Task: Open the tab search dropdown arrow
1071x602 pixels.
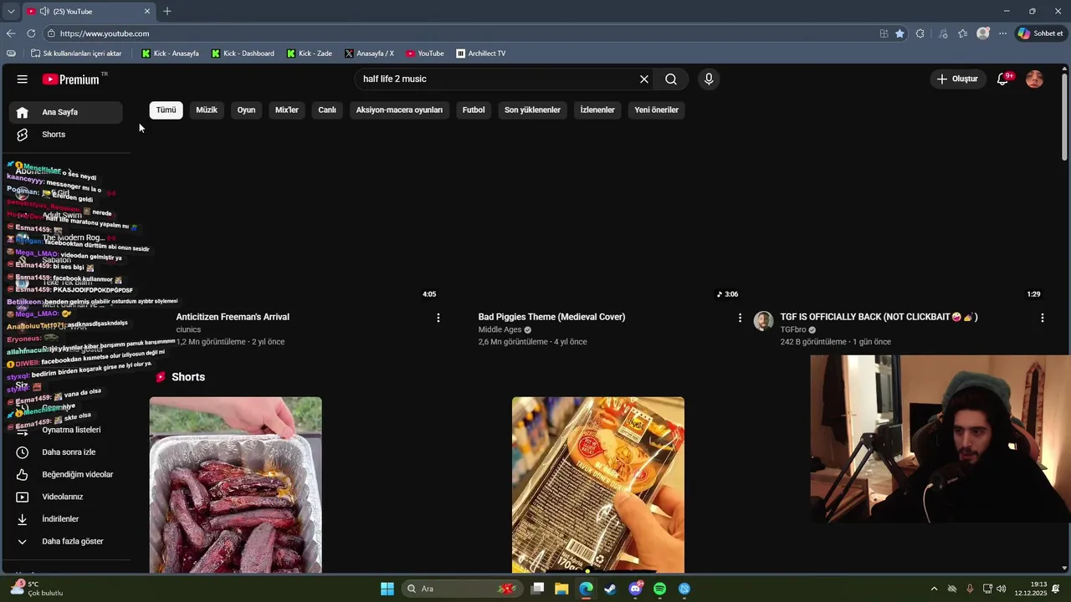Action: [10, 12]
